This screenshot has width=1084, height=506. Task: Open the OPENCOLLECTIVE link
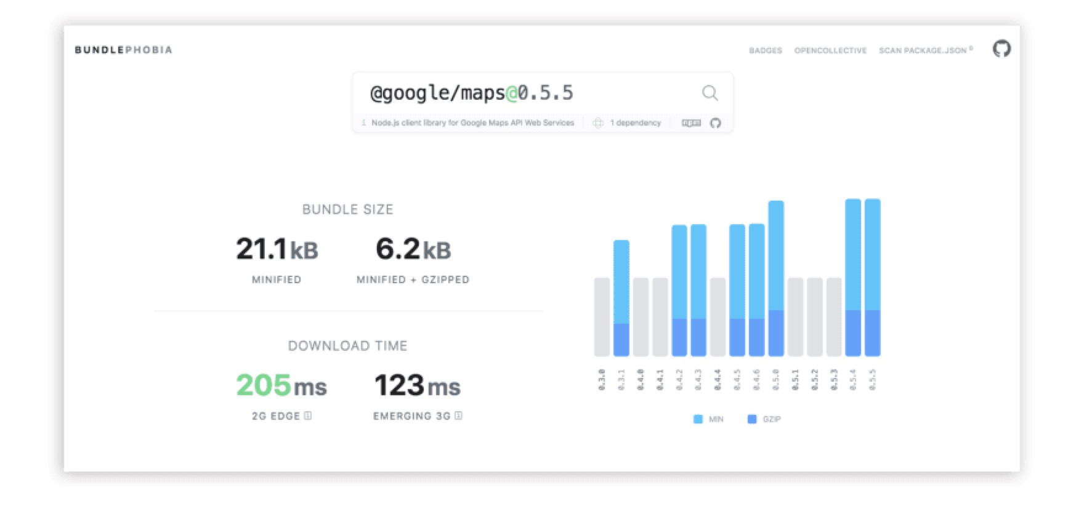point(830,50)
